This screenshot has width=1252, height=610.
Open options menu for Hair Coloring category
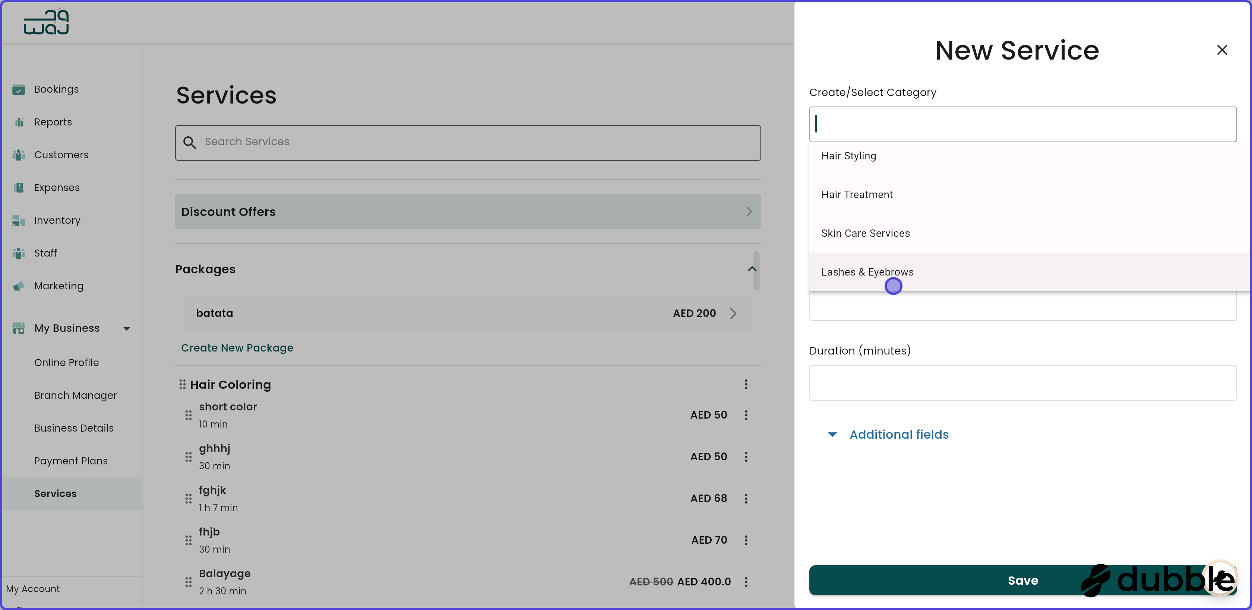point(746,384)
